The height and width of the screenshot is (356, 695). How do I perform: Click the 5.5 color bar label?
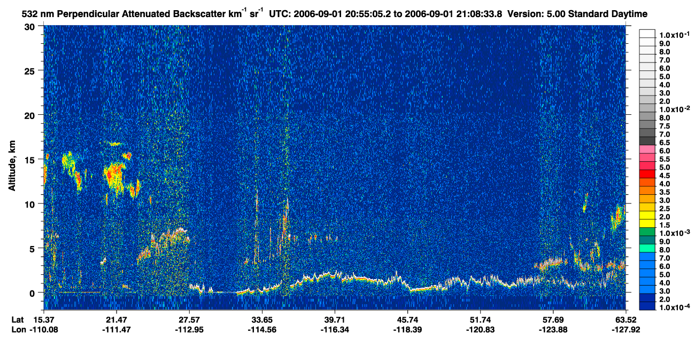[665, 160]
